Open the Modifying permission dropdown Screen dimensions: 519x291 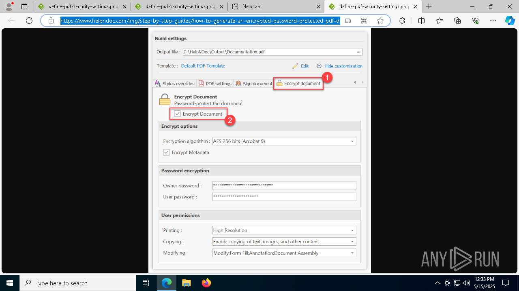click(284, 253)
